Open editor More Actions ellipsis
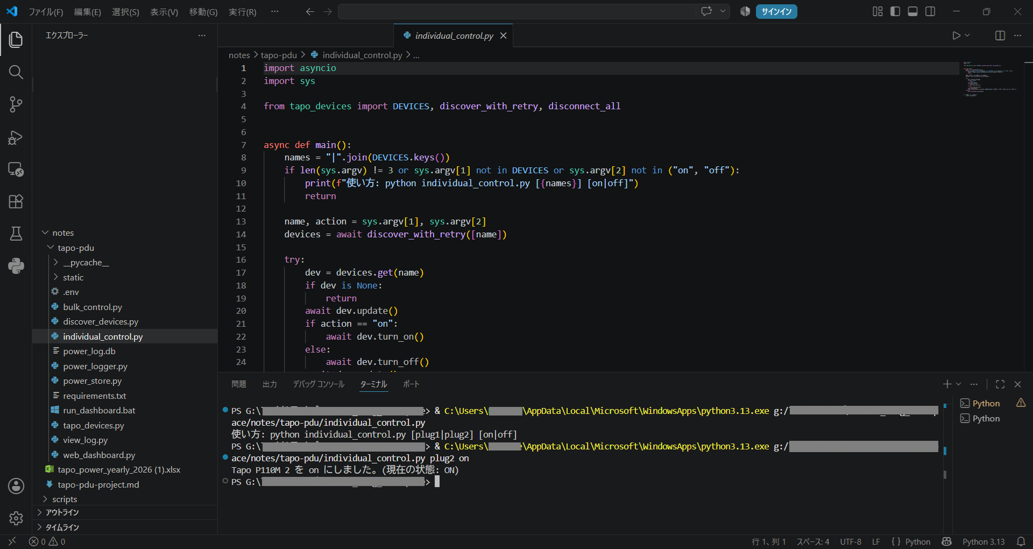Image resolution: width=1033 pixels, height=549 pixels. [1017, 36]
